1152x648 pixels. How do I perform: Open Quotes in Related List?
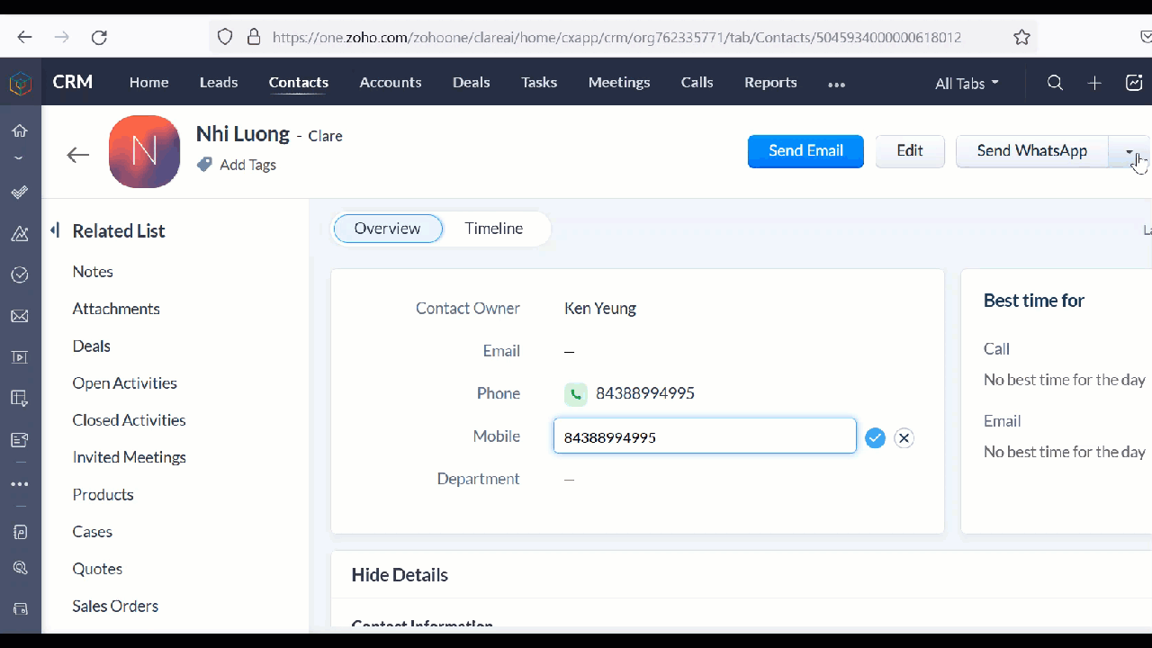pyautogui.click(x=97, y=569)
